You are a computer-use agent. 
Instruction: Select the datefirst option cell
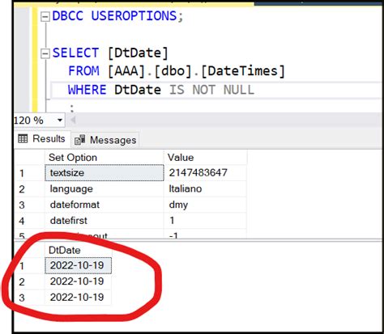(x=105, y=221)
